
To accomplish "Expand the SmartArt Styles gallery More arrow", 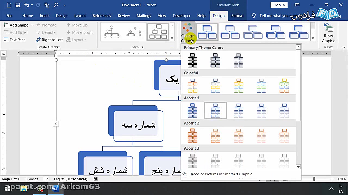I will pyautogui.click(x=313, y=38).
